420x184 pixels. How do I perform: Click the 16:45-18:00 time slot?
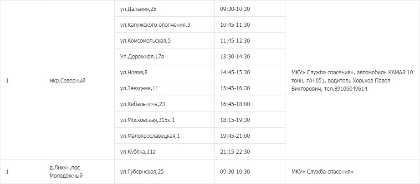[235, 104]
